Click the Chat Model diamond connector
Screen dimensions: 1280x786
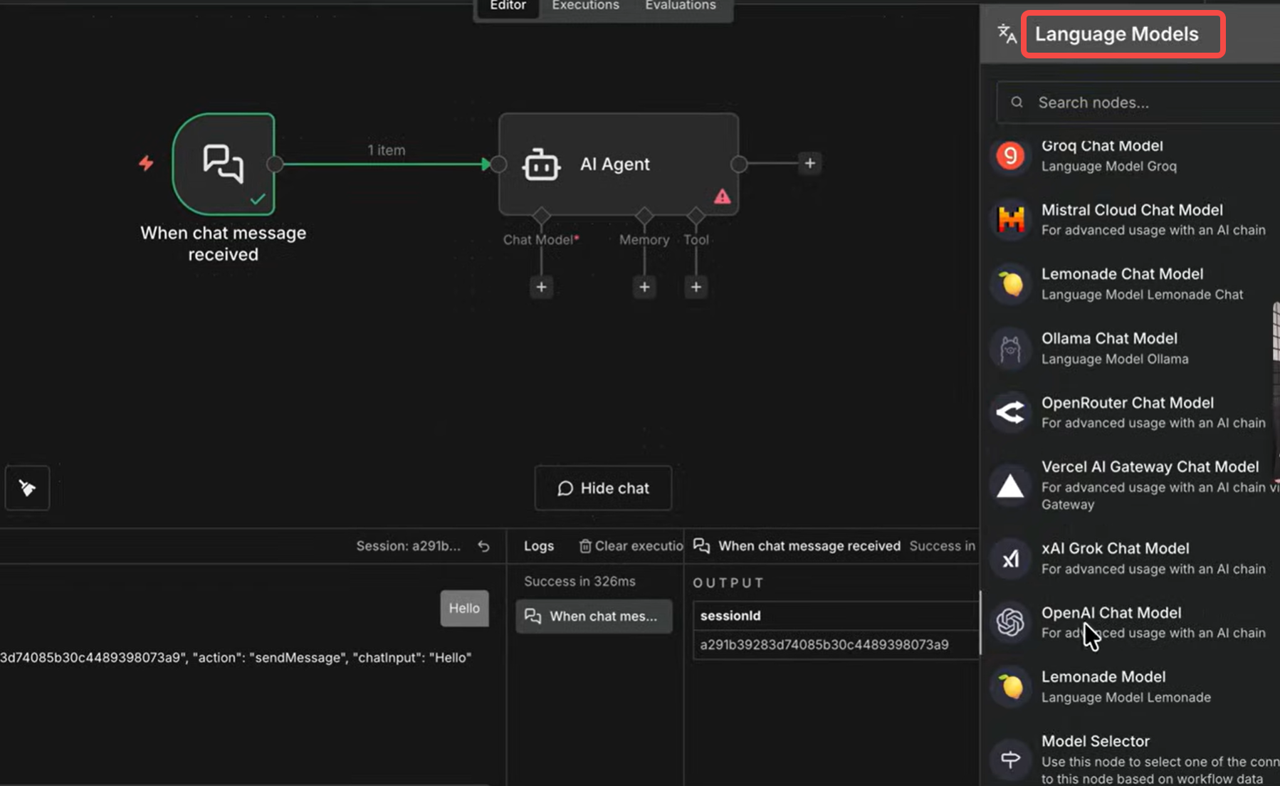[x=541, y=215]
